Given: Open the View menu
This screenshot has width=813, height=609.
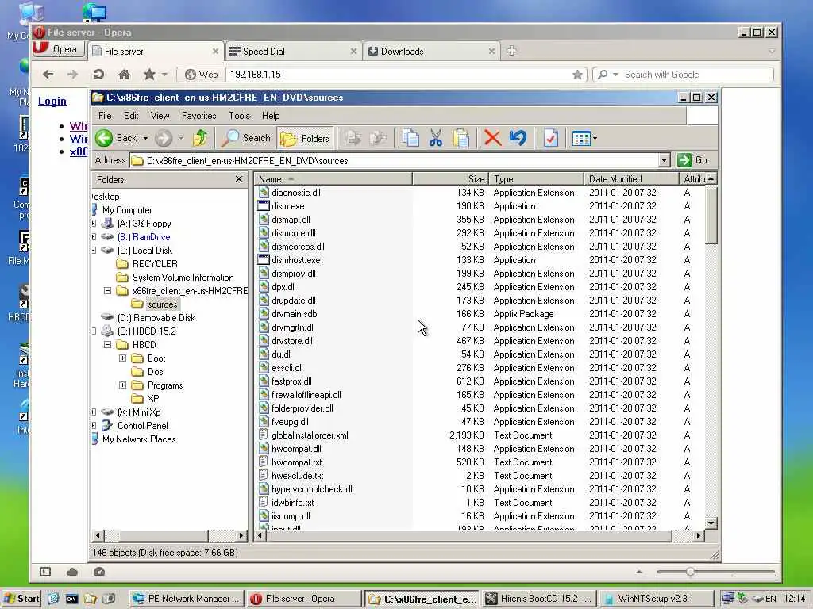Looking at the screenshot, I should click(160, 116).
